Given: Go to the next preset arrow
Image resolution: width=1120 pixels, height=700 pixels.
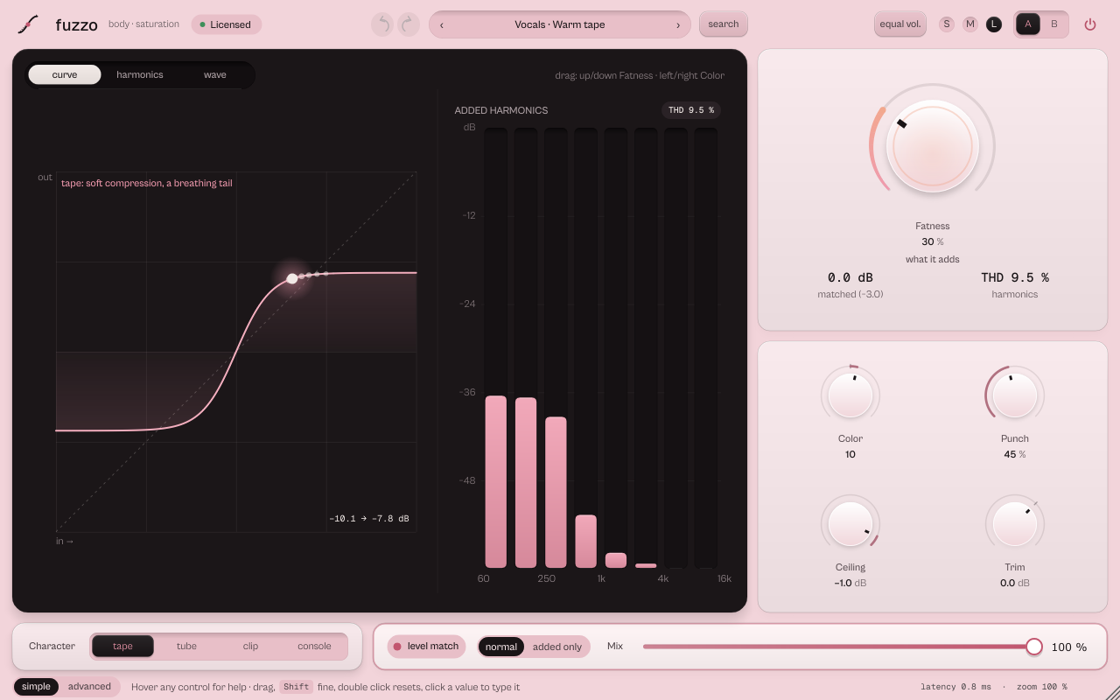Looking at the screenshot, I should [678, 24].
